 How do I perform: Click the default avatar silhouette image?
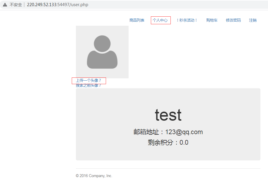point(102,52)
